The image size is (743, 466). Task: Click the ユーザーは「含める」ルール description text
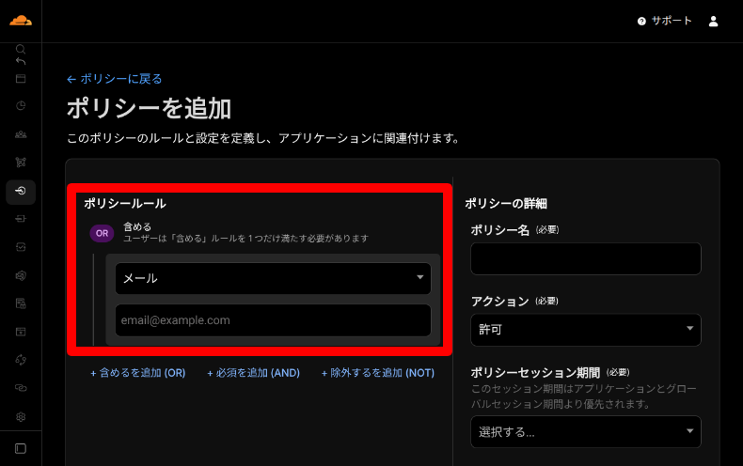coord(245,239)
